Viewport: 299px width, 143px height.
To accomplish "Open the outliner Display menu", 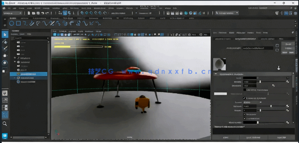I will 14,34.
